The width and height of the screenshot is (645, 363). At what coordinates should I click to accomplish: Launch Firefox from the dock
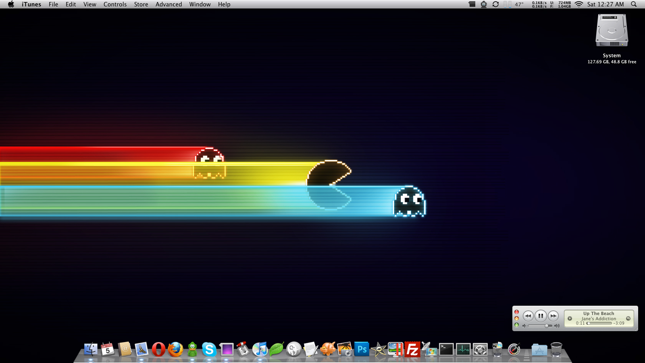click(x=175, y=349)
